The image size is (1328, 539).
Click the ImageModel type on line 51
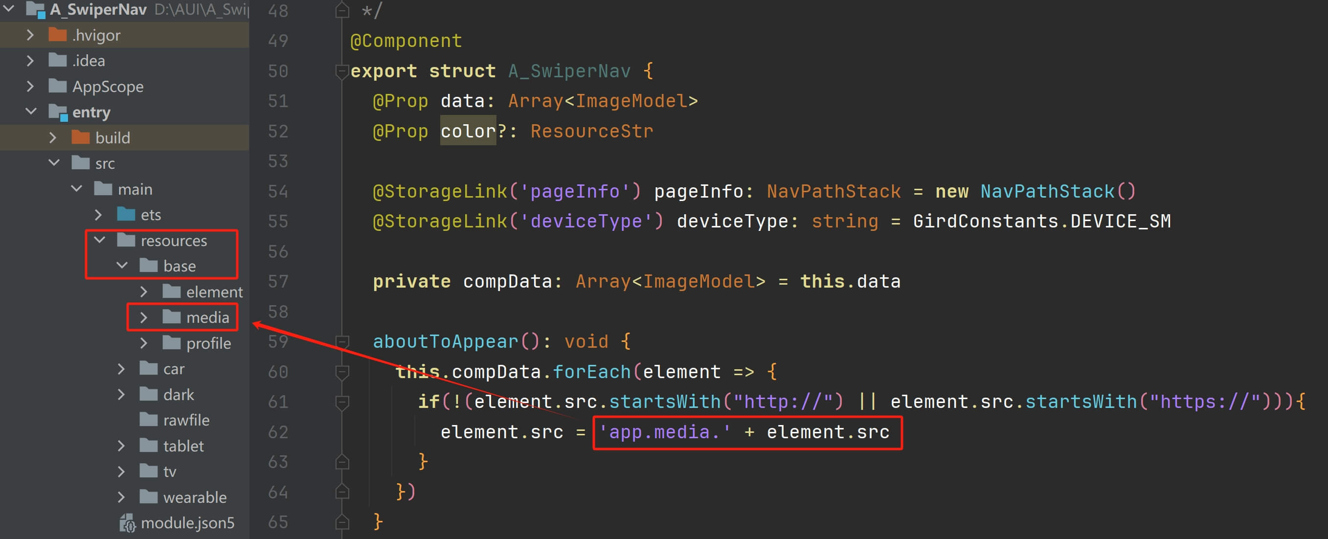pyautogui.click(x=631, y=101)
